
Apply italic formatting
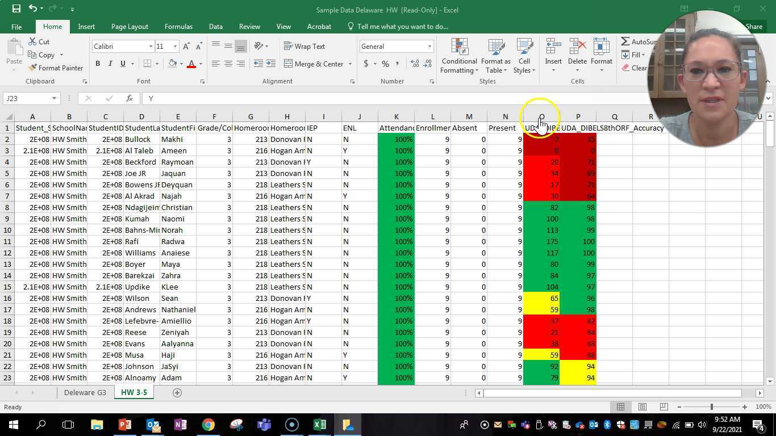pyautogui.click(x=110, y=64)
